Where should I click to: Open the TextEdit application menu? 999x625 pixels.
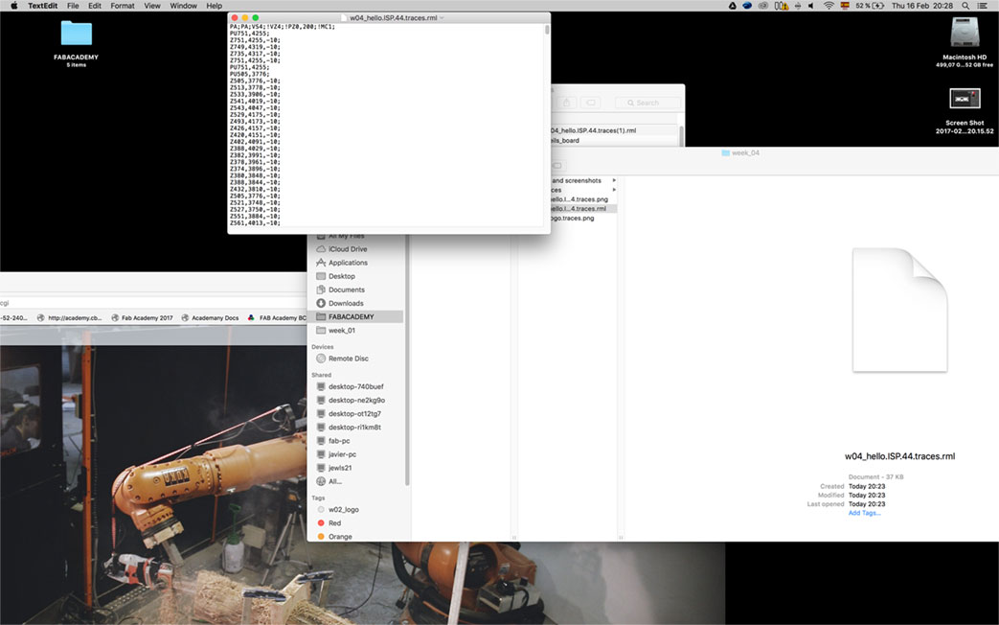43,6
